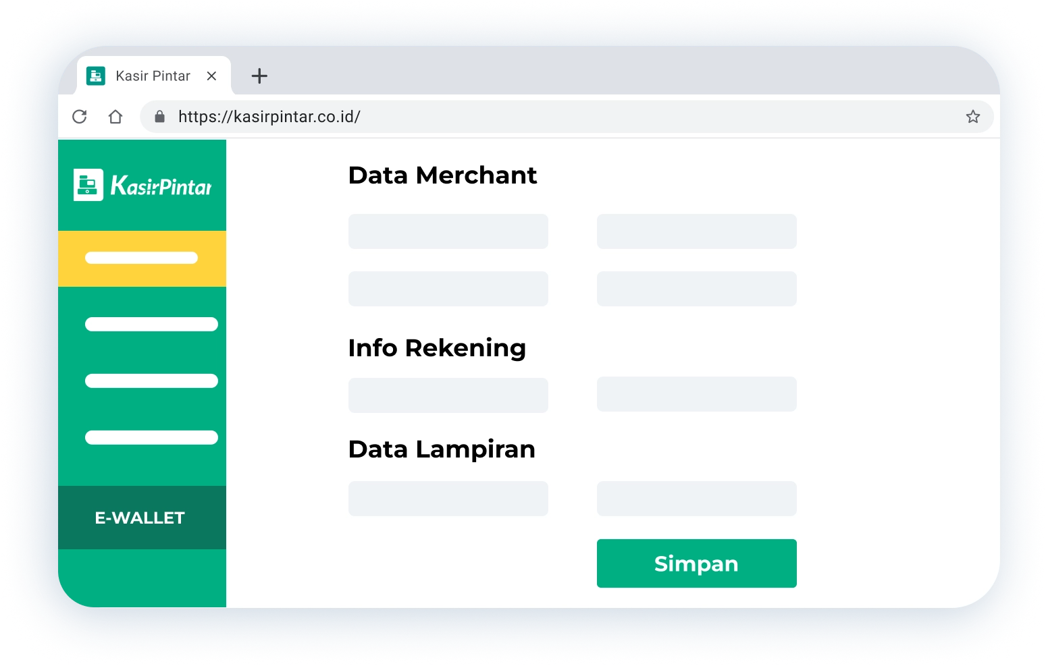1046x666 pixels.
Task: Click the Kasir Pintar favicon in the tab
Action: 96,76
